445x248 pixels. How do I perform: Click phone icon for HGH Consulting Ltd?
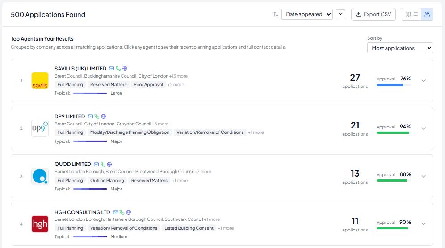122,212
